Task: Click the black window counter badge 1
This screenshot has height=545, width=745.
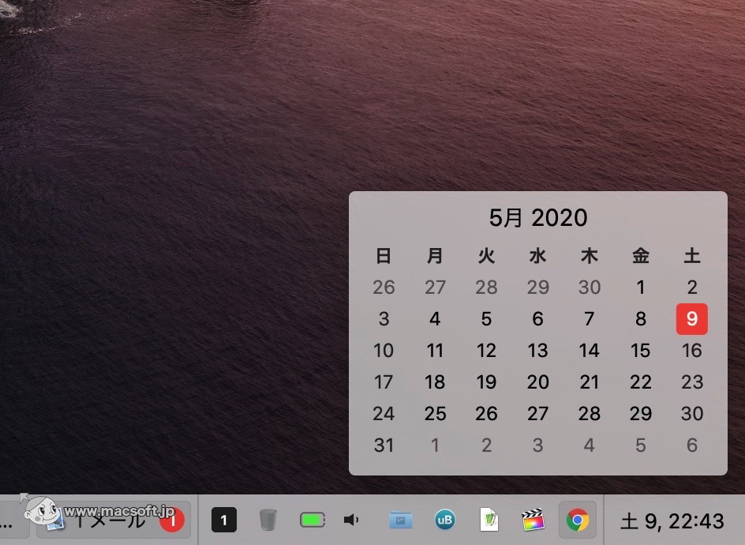Action: tap(223, 520)
